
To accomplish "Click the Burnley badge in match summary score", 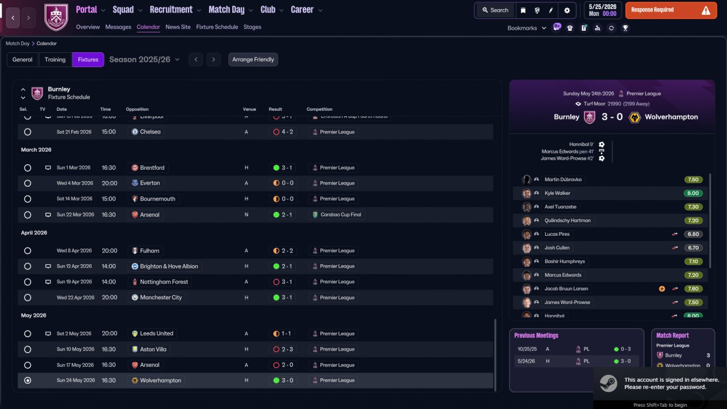I will pyautogui.click(x=590, y=117).
